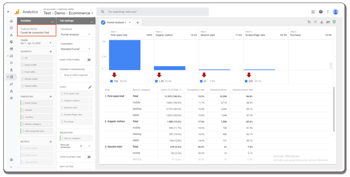Select the Direct traffic segment

tap(37, 65)
